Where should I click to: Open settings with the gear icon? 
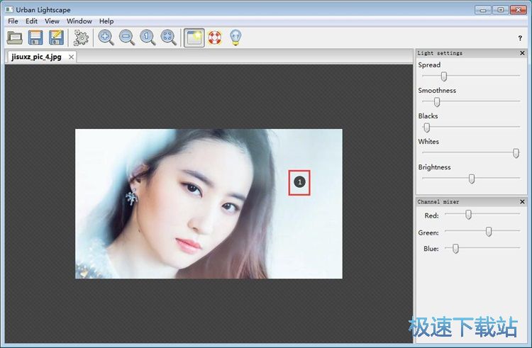[81, 38]
